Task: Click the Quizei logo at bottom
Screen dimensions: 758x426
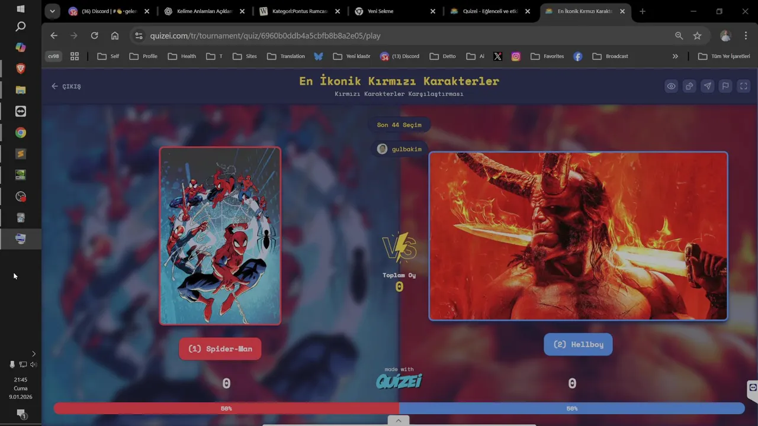Action: coord(399,381)
